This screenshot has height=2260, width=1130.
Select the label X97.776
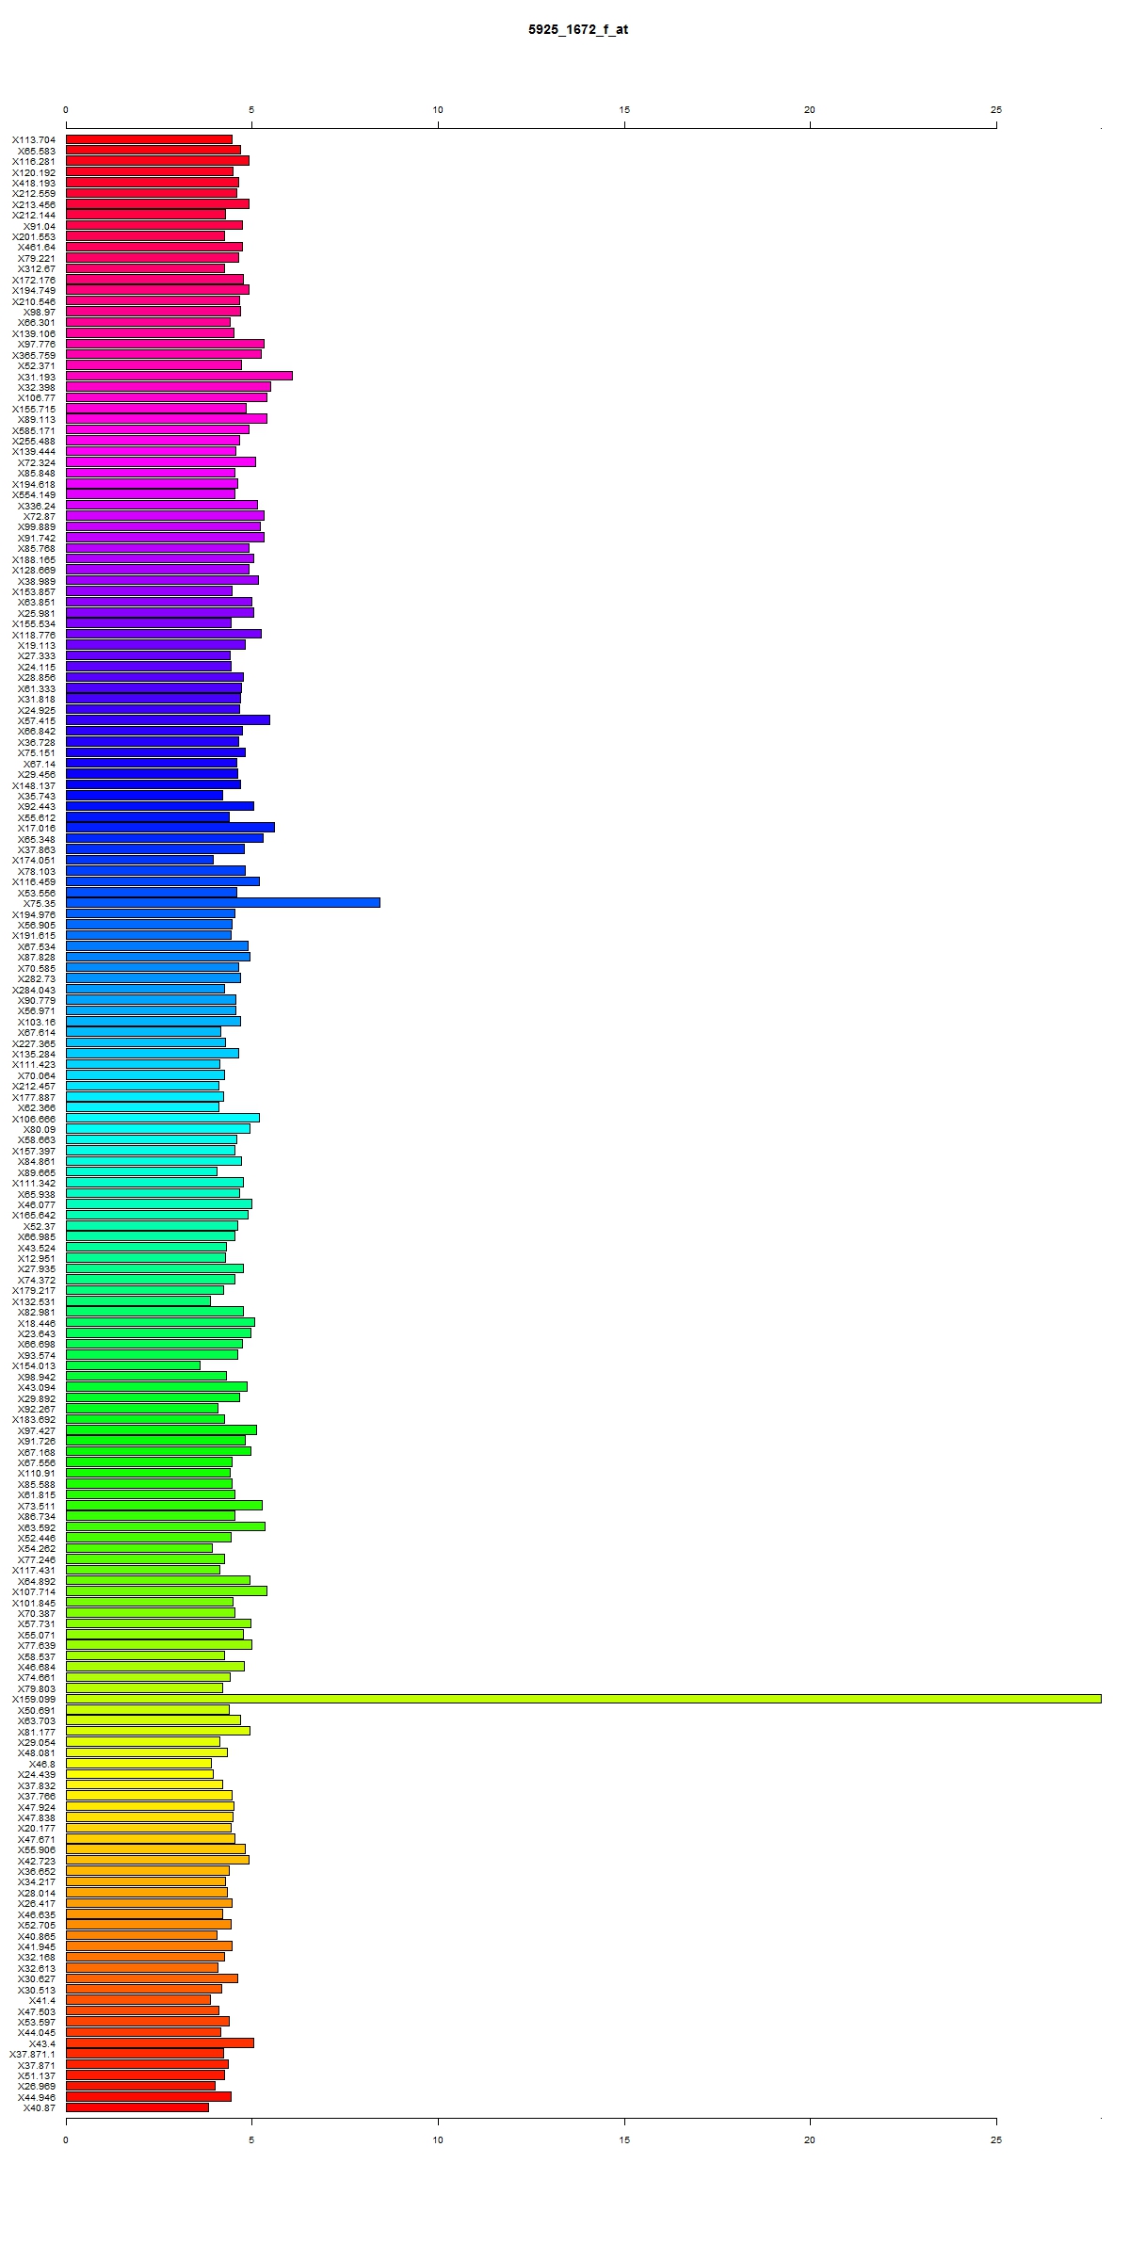click(37, 345)
